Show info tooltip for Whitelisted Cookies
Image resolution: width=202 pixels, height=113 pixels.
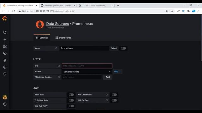[x=59, y=77]
